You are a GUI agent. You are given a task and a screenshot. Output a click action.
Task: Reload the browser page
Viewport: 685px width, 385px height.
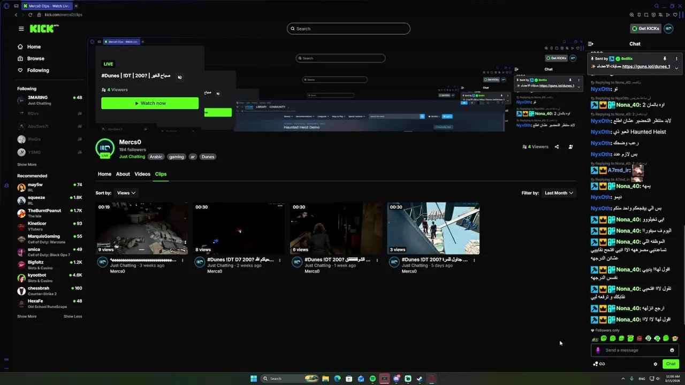30,14
